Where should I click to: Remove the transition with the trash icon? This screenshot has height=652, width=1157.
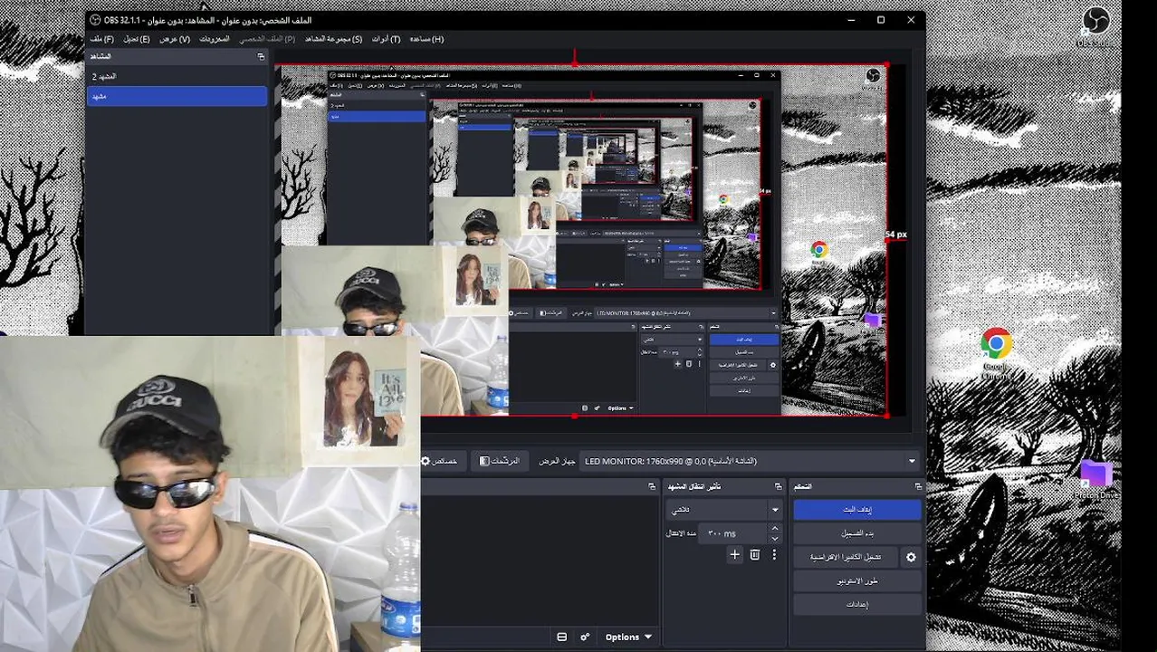(x=755, y=554)
